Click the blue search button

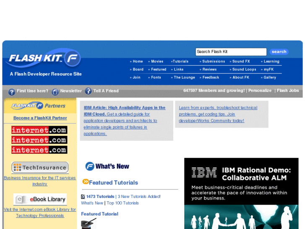point(279,52)
